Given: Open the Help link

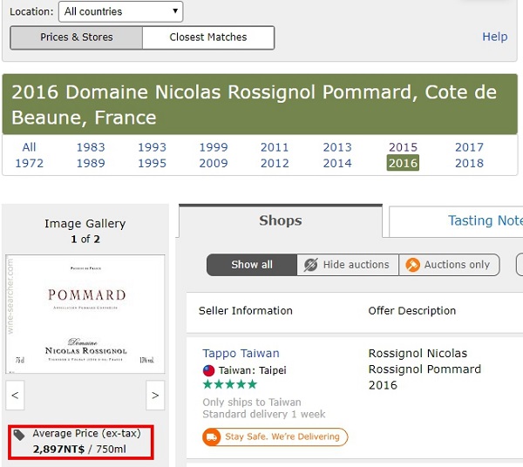Looking at the screenshot, I should (494, 37).
